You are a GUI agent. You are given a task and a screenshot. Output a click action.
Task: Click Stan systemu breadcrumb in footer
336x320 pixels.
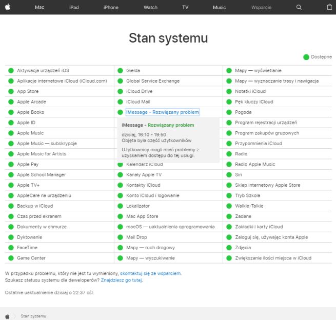(x=33, y=316)
